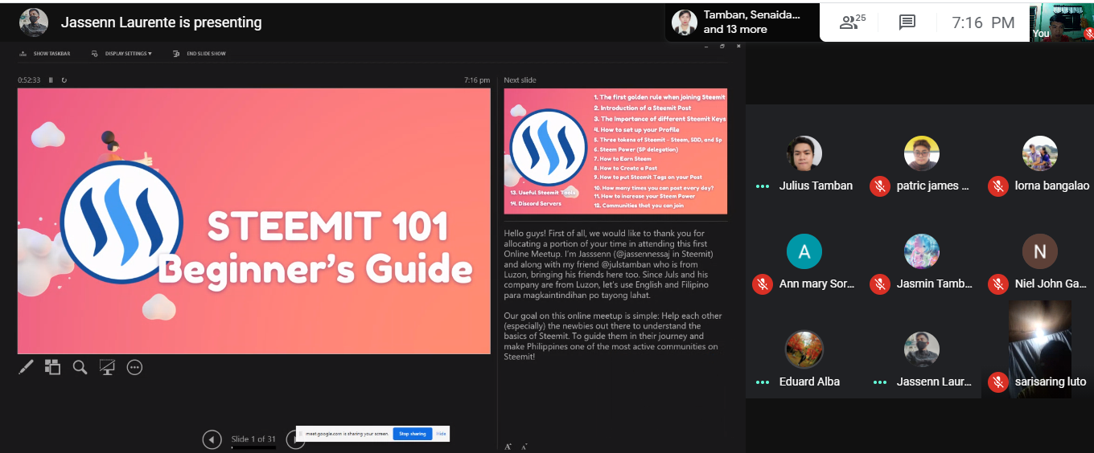Click Niel John Ga's muted microphone icon

[998, 284]
